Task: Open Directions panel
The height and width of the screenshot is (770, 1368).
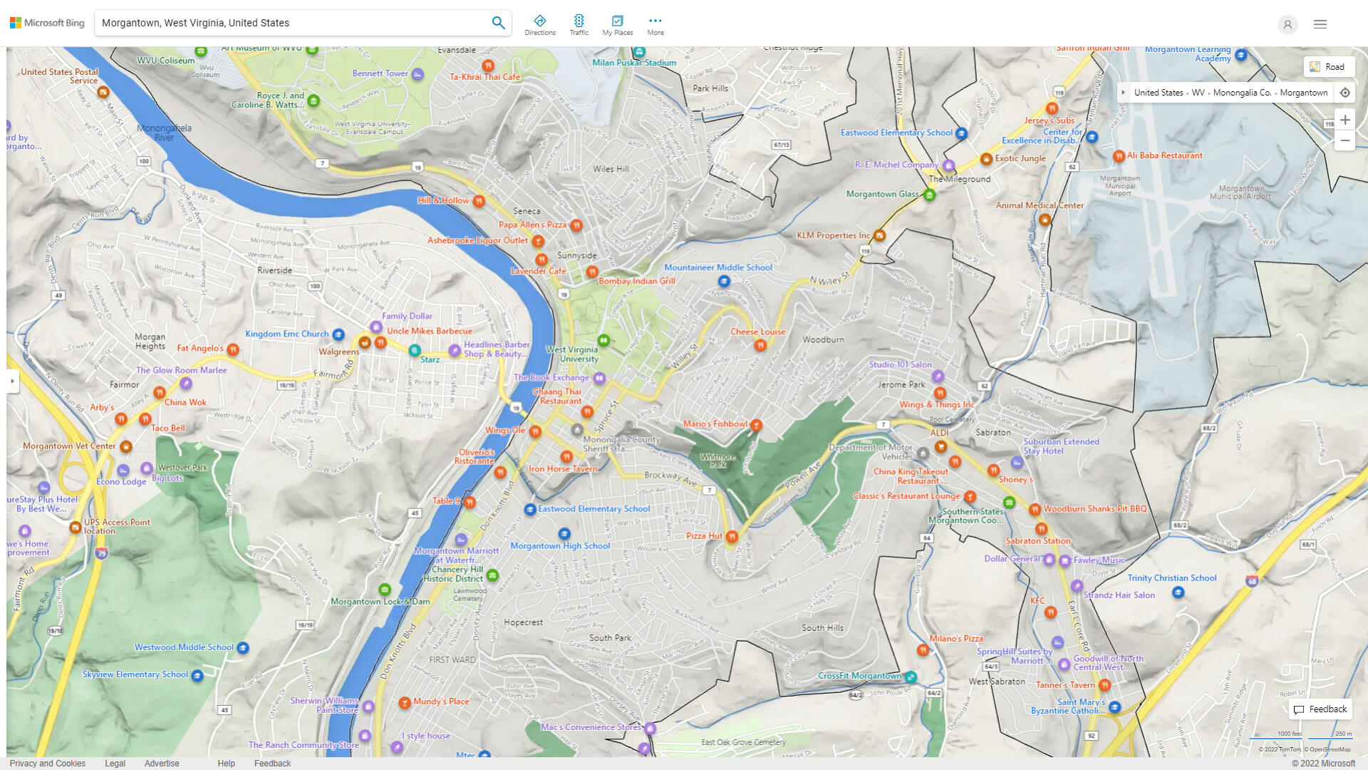Action: click(x=539, y=25)
